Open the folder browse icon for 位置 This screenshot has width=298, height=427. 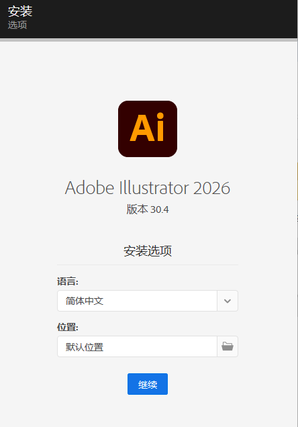pos(228,346)
